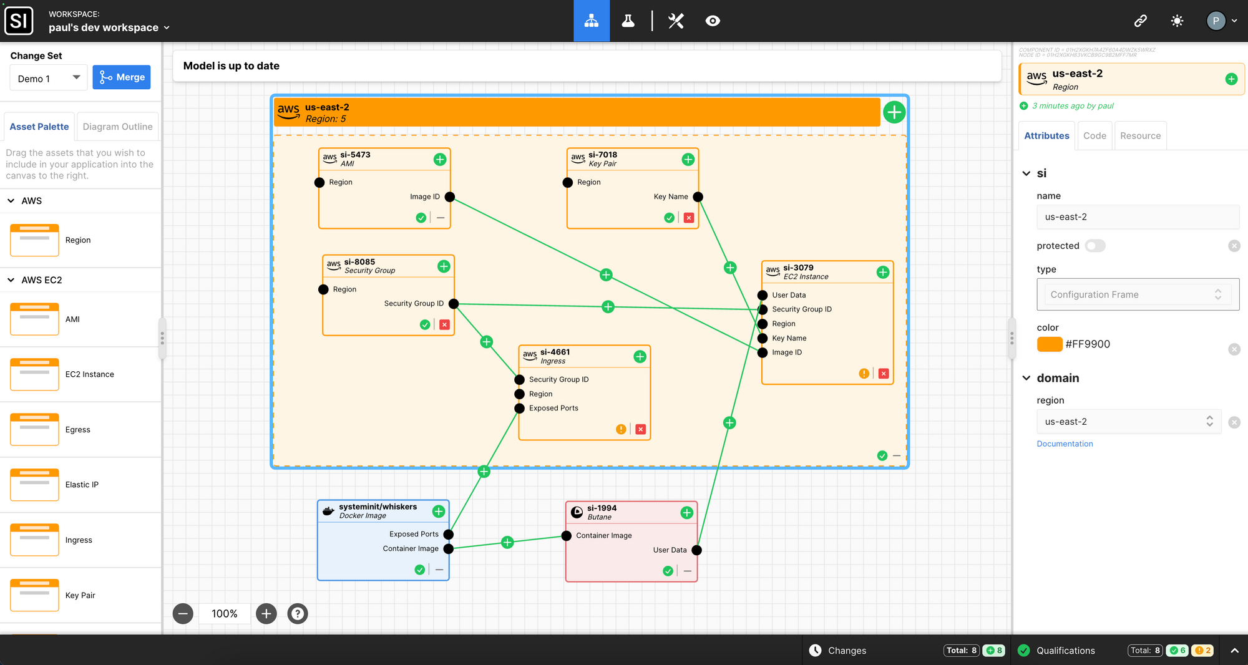Open the Change Set dropdown showing Demo 1
This screenshot has height=665, width=1248.
coord(48,78)
